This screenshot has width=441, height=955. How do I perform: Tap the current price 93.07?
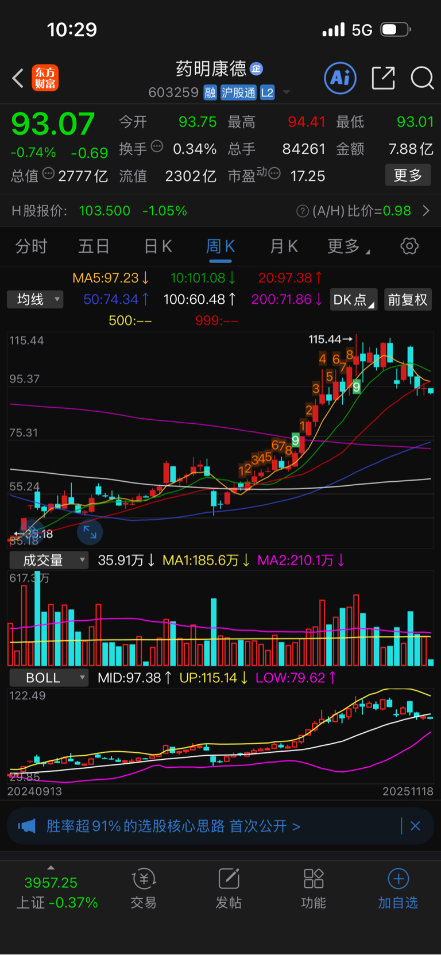click(53, 123)
